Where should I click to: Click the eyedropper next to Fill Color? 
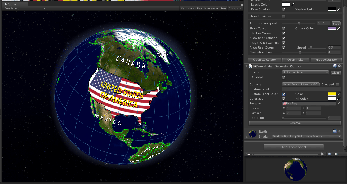[x=339, y=99]
